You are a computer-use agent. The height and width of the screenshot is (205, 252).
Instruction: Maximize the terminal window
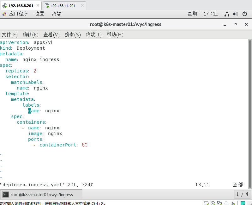[x=236, y=24]
